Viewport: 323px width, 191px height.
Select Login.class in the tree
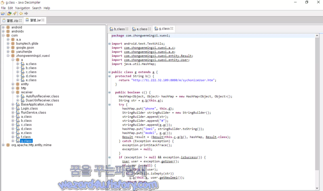(x=29, y=108)
